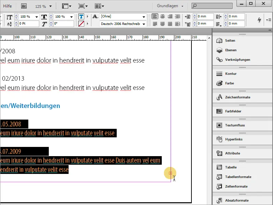
Task: Click the red overset text plus marker
Action: 170,173
